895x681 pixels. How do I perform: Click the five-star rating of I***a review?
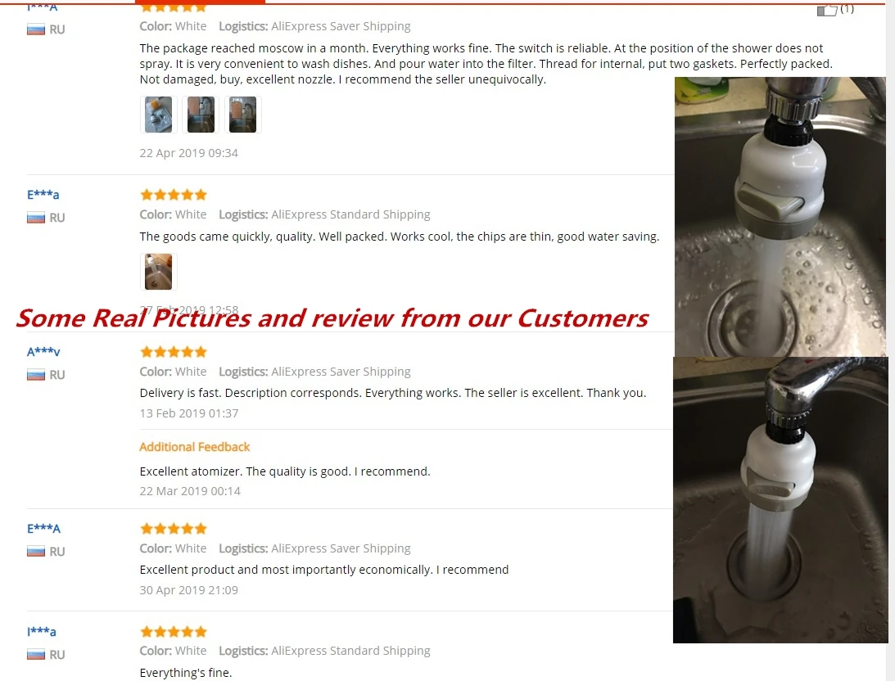click(x=174, y=631)
